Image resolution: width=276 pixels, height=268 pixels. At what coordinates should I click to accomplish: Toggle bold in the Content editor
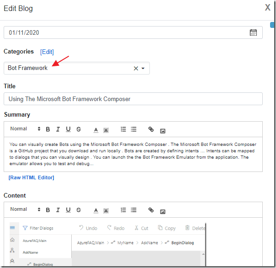[x=48, y=210]
